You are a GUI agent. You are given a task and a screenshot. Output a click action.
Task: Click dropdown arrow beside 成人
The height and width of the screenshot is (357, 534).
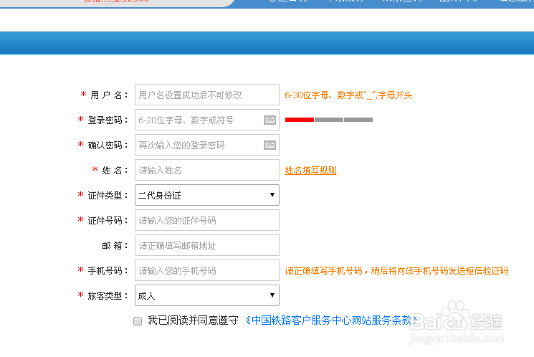coord(272,295)
